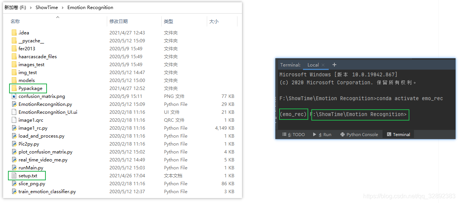Open the __pycache__ folder icon

14,40
